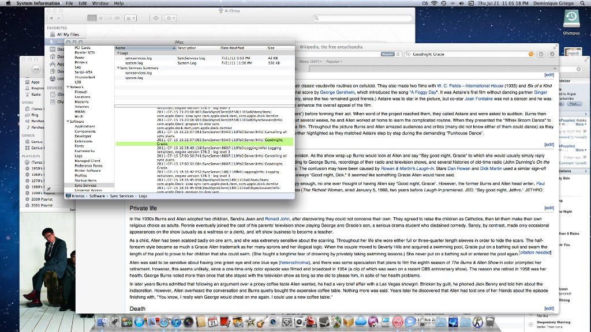591x332 pixels.
Task: Select Thunderbolt in System Information sidebar
Action: 85,77
